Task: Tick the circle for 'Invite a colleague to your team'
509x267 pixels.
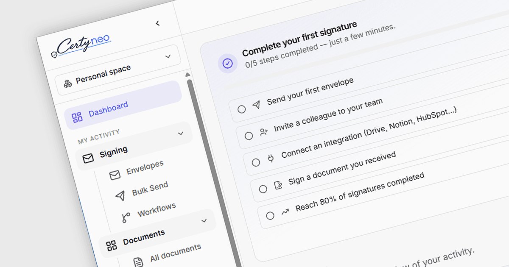Action: [249, 136]
